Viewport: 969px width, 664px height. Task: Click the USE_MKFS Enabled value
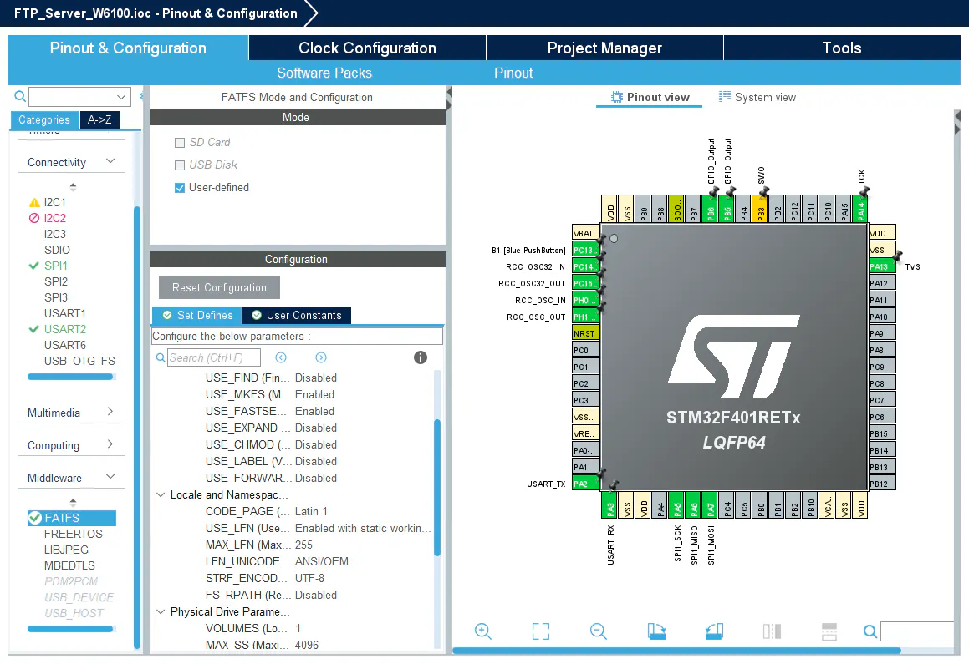(314, 394)
